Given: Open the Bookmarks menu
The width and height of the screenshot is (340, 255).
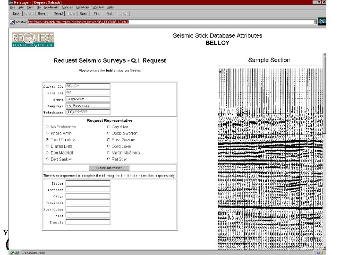Looking at the screenshot, I should 51,7.
